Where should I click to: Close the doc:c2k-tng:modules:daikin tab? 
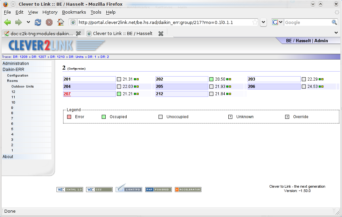coord(78,33)
